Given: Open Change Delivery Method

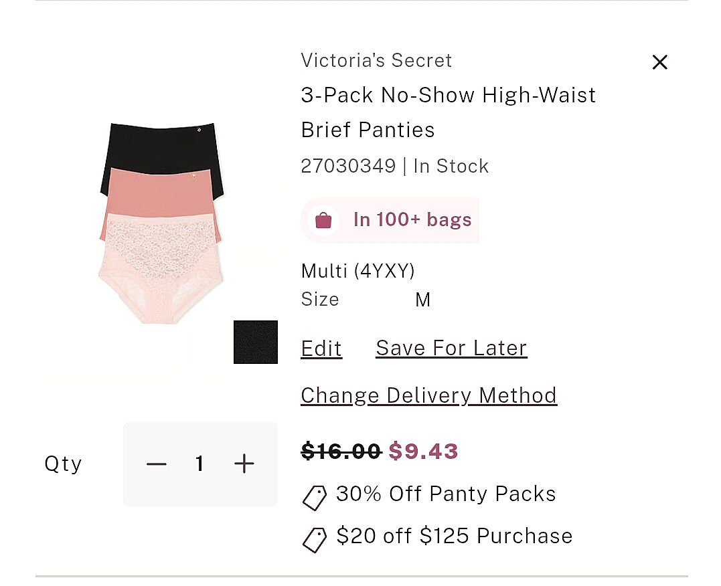Looking at the screenshot, I should (x=428, y=395).
